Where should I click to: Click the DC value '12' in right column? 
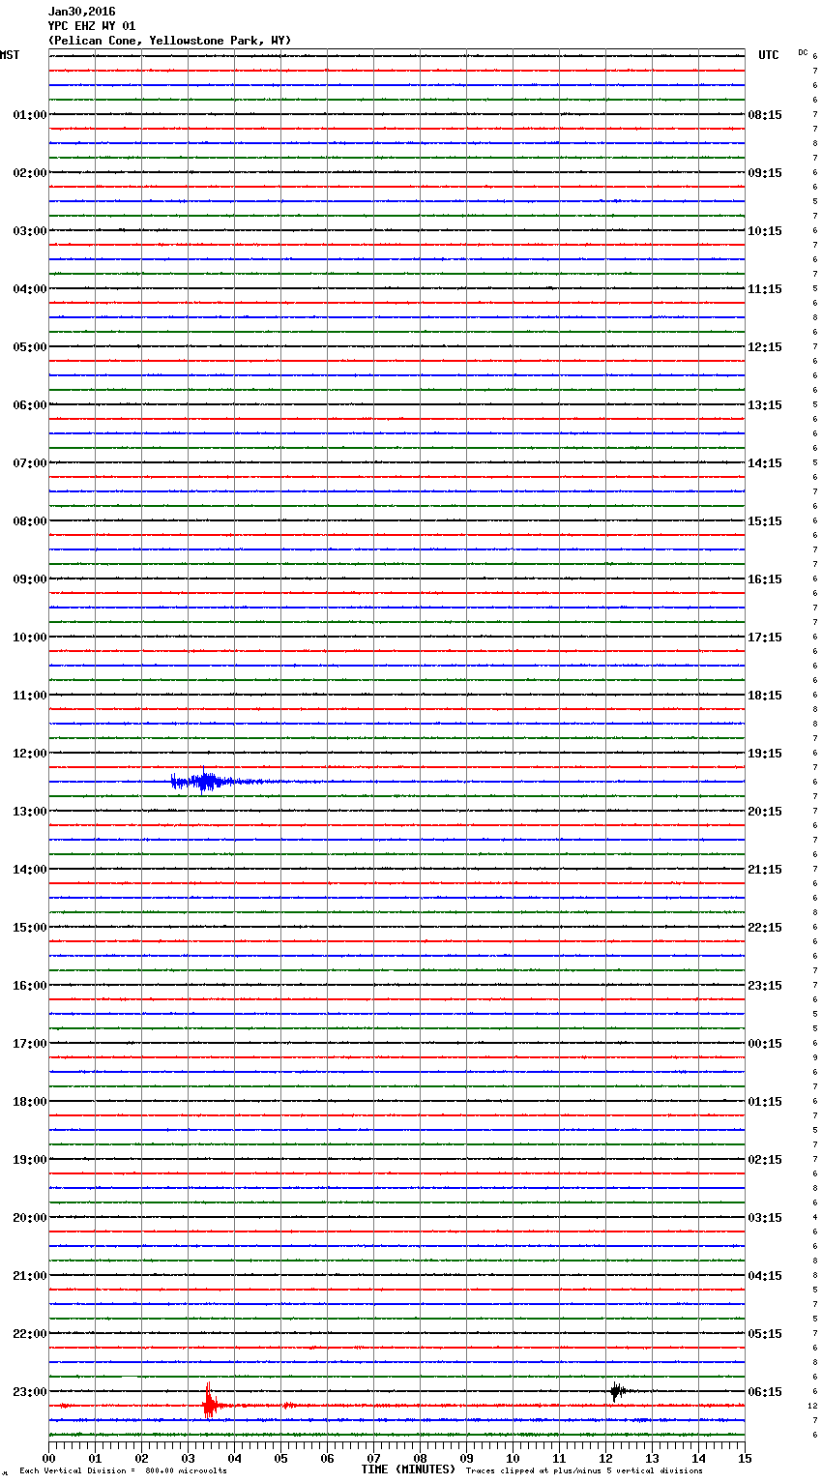[x=812, y=1406]
